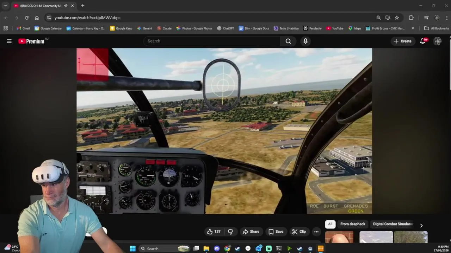Viewport: 451px width, 253px height.
Task: Open Chrome profile avatar in toolbar
Action: click(x=437, y=18)
